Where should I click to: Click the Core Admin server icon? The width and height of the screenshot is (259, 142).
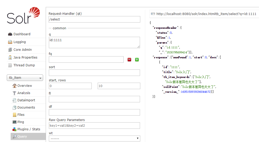pos(10,49)
